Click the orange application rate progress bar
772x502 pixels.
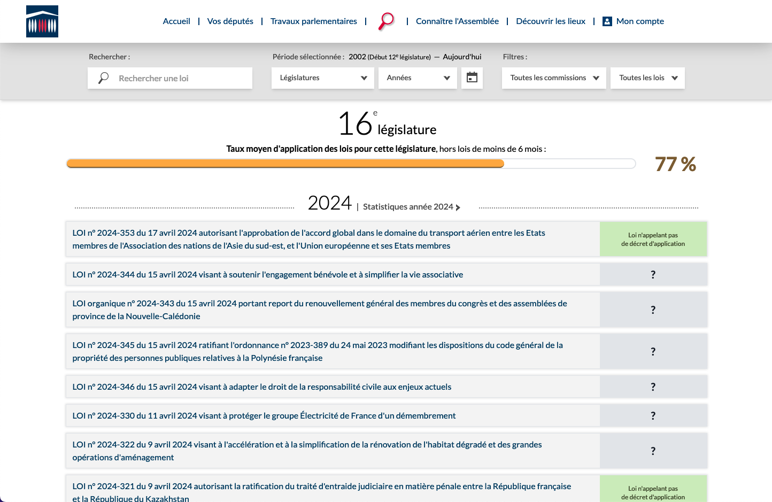285,164
